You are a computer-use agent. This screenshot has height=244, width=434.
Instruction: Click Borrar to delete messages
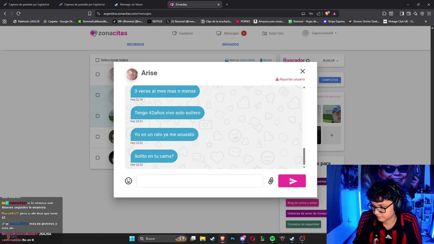(266, 60)
